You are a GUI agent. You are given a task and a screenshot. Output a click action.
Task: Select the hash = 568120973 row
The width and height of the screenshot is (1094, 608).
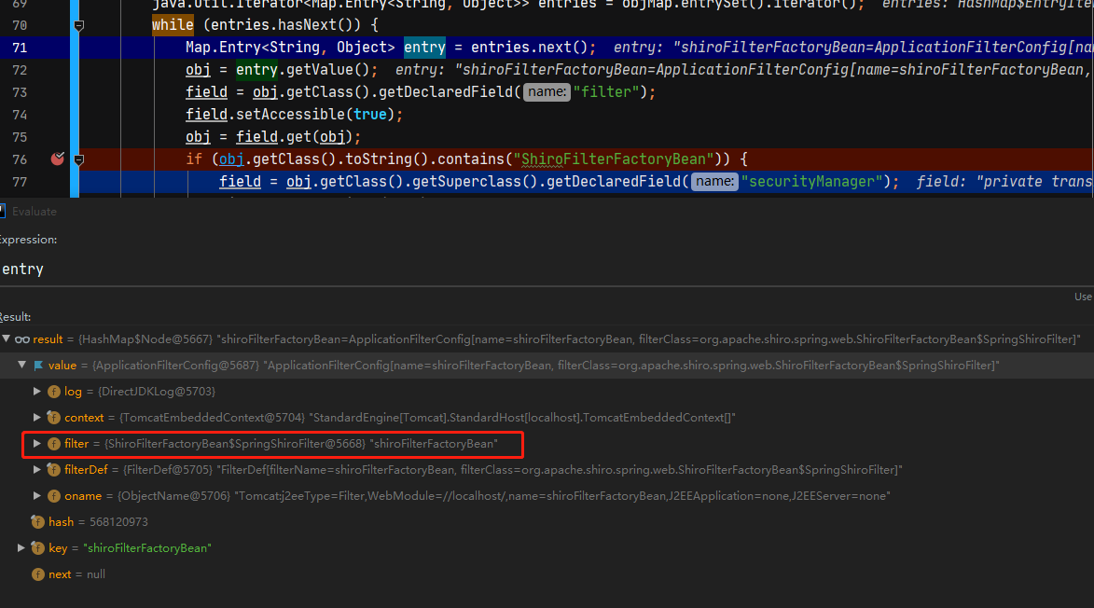[x=98, y=522]
